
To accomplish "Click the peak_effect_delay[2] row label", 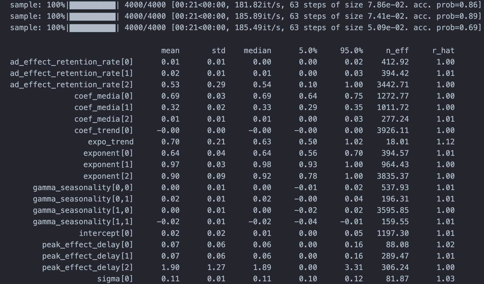I will coord(88,267).
